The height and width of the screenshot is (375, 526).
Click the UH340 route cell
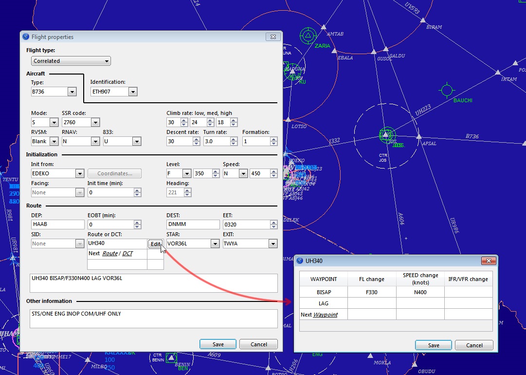point(117,244)
